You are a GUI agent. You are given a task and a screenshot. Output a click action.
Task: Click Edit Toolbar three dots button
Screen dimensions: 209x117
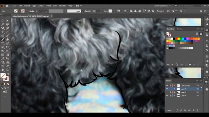5,97
